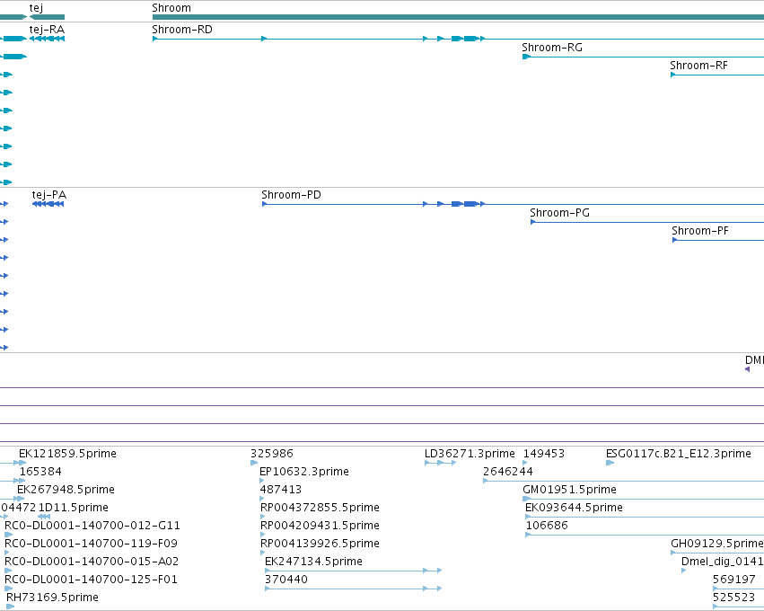The image size is (764, 611).
Task: Click EP10632.3prime label
Action: point(304,471)
